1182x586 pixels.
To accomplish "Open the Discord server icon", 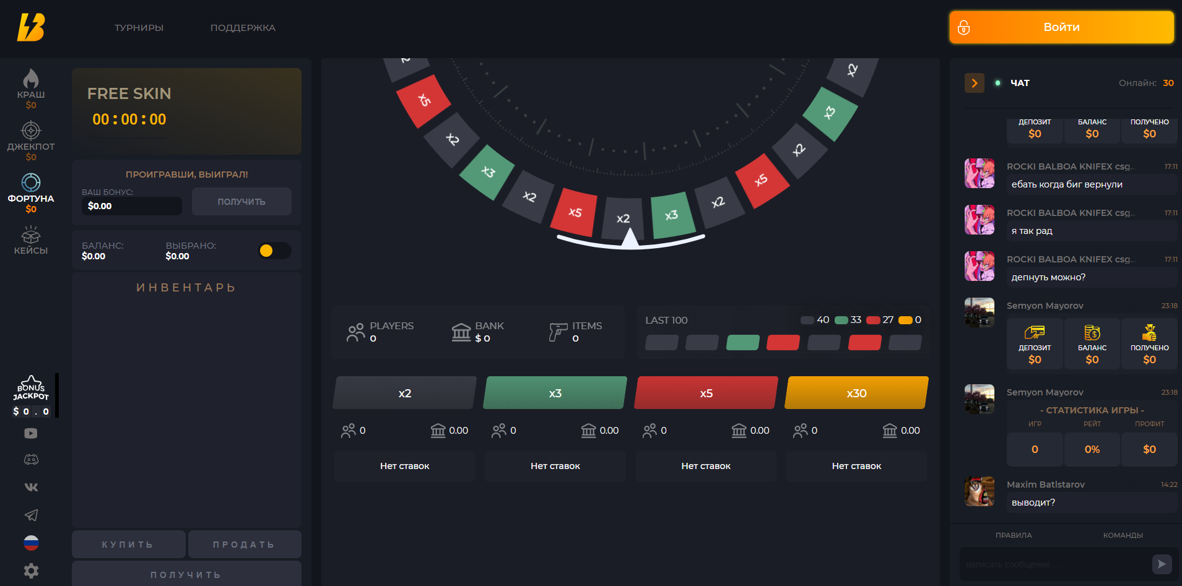I will coord(31,460).
